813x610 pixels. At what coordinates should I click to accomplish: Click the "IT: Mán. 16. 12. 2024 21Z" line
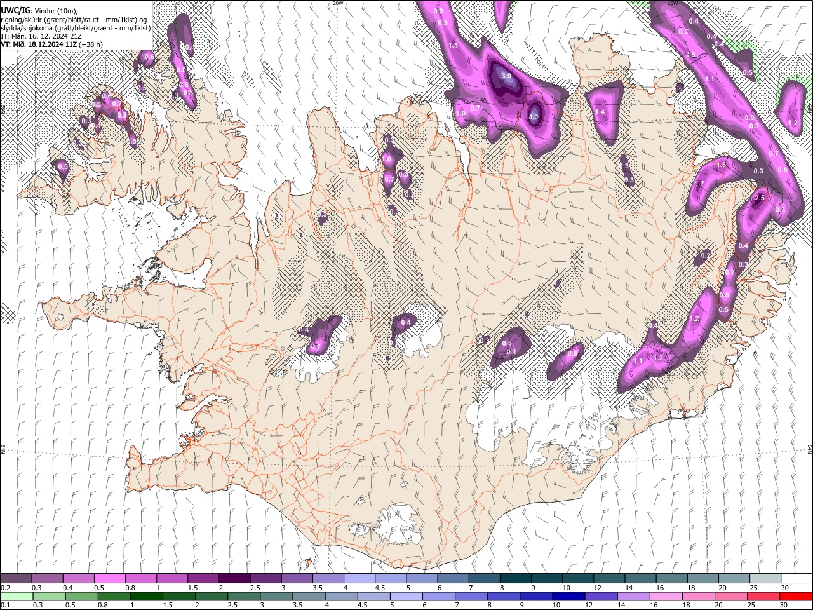(x=41, y=36)
